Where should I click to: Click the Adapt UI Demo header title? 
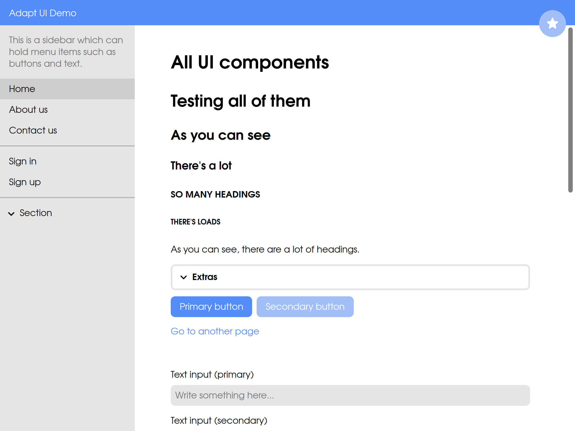pyautogui.click(x=43, y=13)
